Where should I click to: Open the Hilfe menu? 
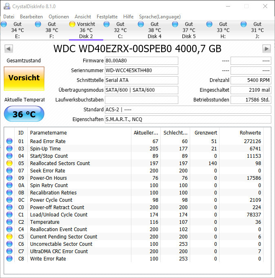click(x=128, y=17)
